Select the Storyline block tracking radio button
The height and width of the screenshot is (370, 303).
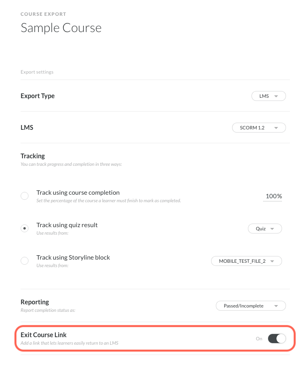point(25,261)
